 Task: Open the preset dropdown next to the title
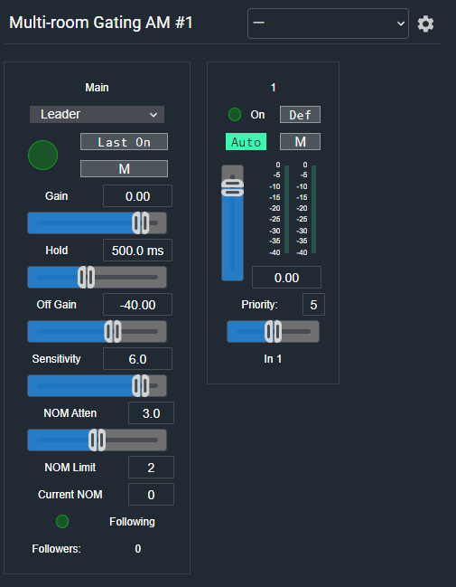(328, 24)
